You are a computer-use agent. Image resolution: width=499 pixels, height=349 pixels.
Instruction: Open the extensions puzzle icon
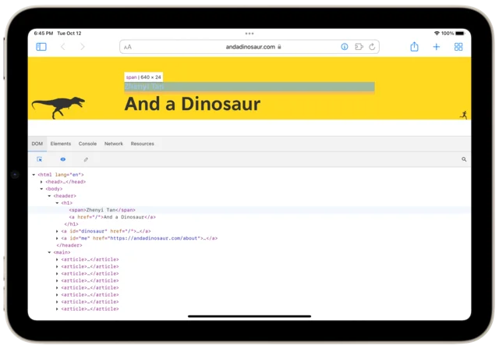click(359, 47)
